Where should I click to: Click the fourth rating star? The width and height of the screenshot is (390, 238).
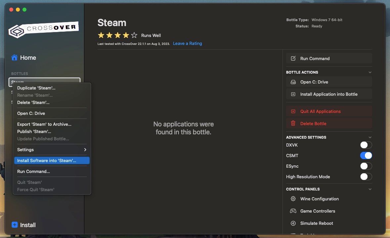[x=126, y=35]
